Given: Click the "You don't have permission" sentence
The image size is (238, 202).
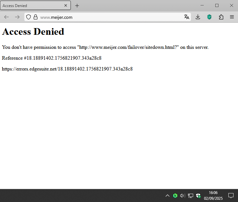Looking at the screenshot, I should [105, 47].
